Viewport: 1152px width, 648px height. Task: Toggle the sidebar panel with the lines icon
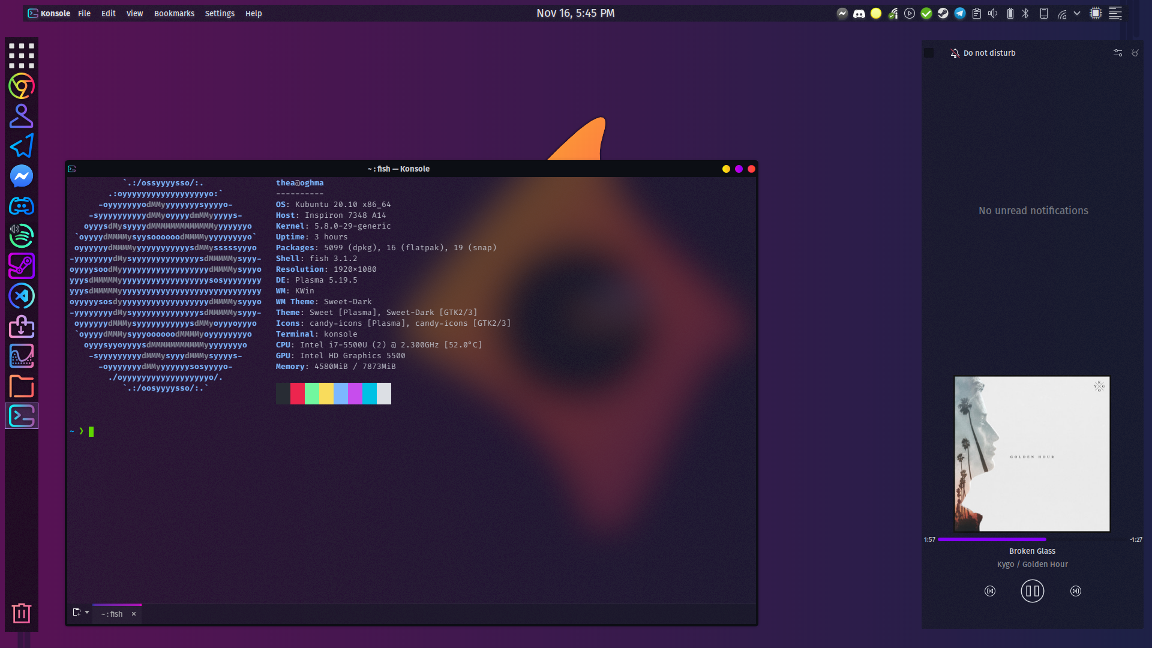1115,13
